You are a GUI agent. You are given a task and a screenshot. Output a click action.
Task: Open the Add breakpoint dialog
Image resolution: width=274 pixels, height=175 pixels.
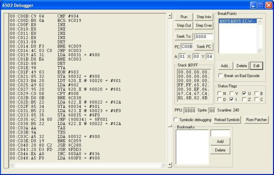point(225,66)
